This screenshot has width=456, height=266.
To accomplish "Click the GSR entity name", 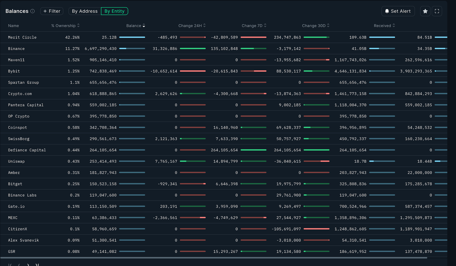I will point(12,252).
